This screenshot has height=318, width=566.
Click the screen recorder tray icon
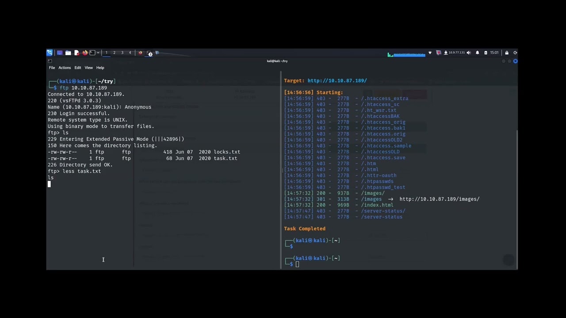click(x=439, y=53)
